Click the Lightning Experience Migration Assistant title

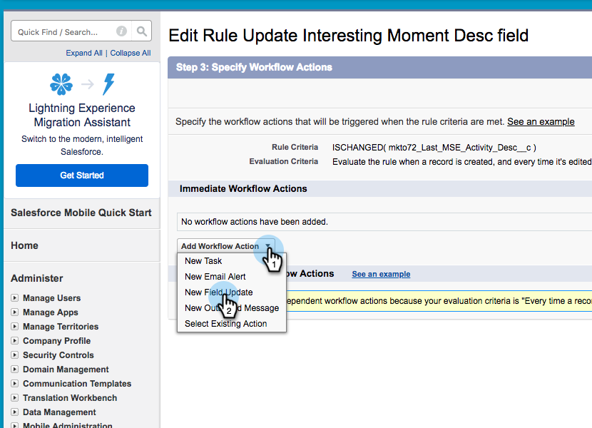pyautogui.click(x=82, y=116)
